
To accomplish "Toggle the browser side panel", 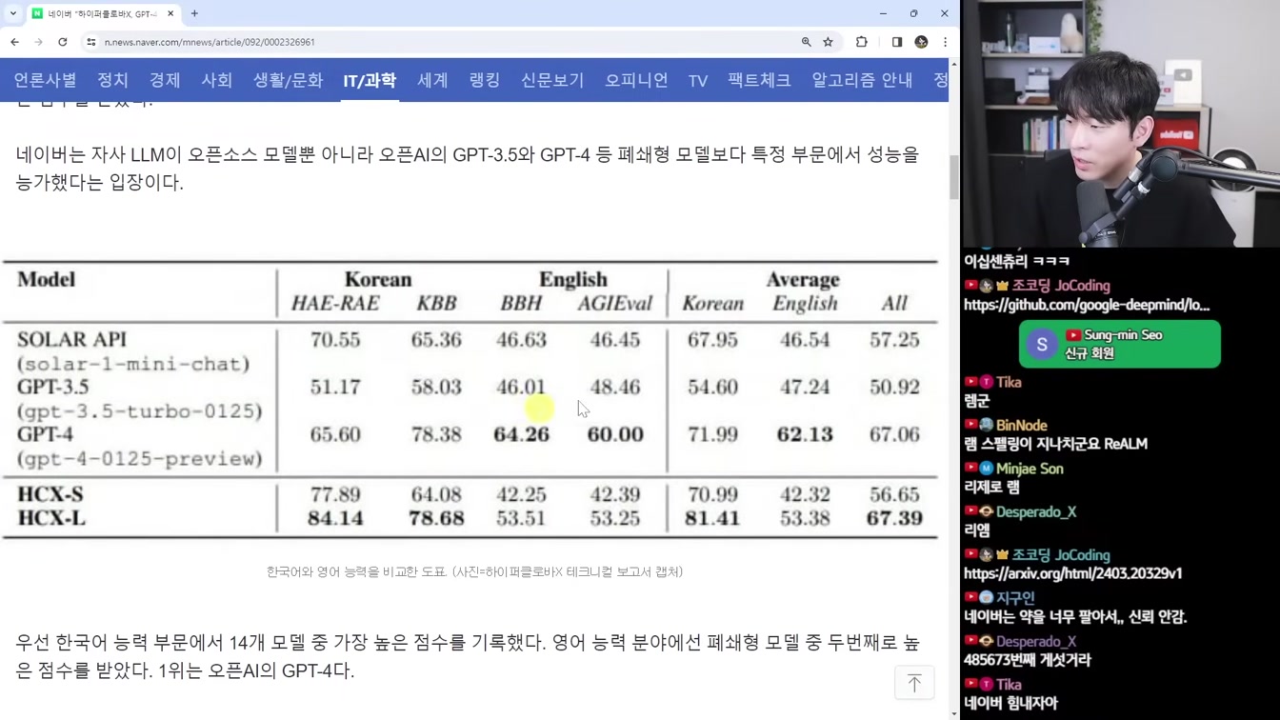I will coord(897,42).
